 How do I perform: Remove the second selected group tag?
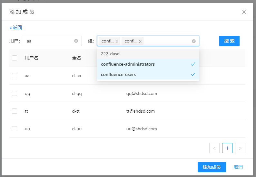140,42
